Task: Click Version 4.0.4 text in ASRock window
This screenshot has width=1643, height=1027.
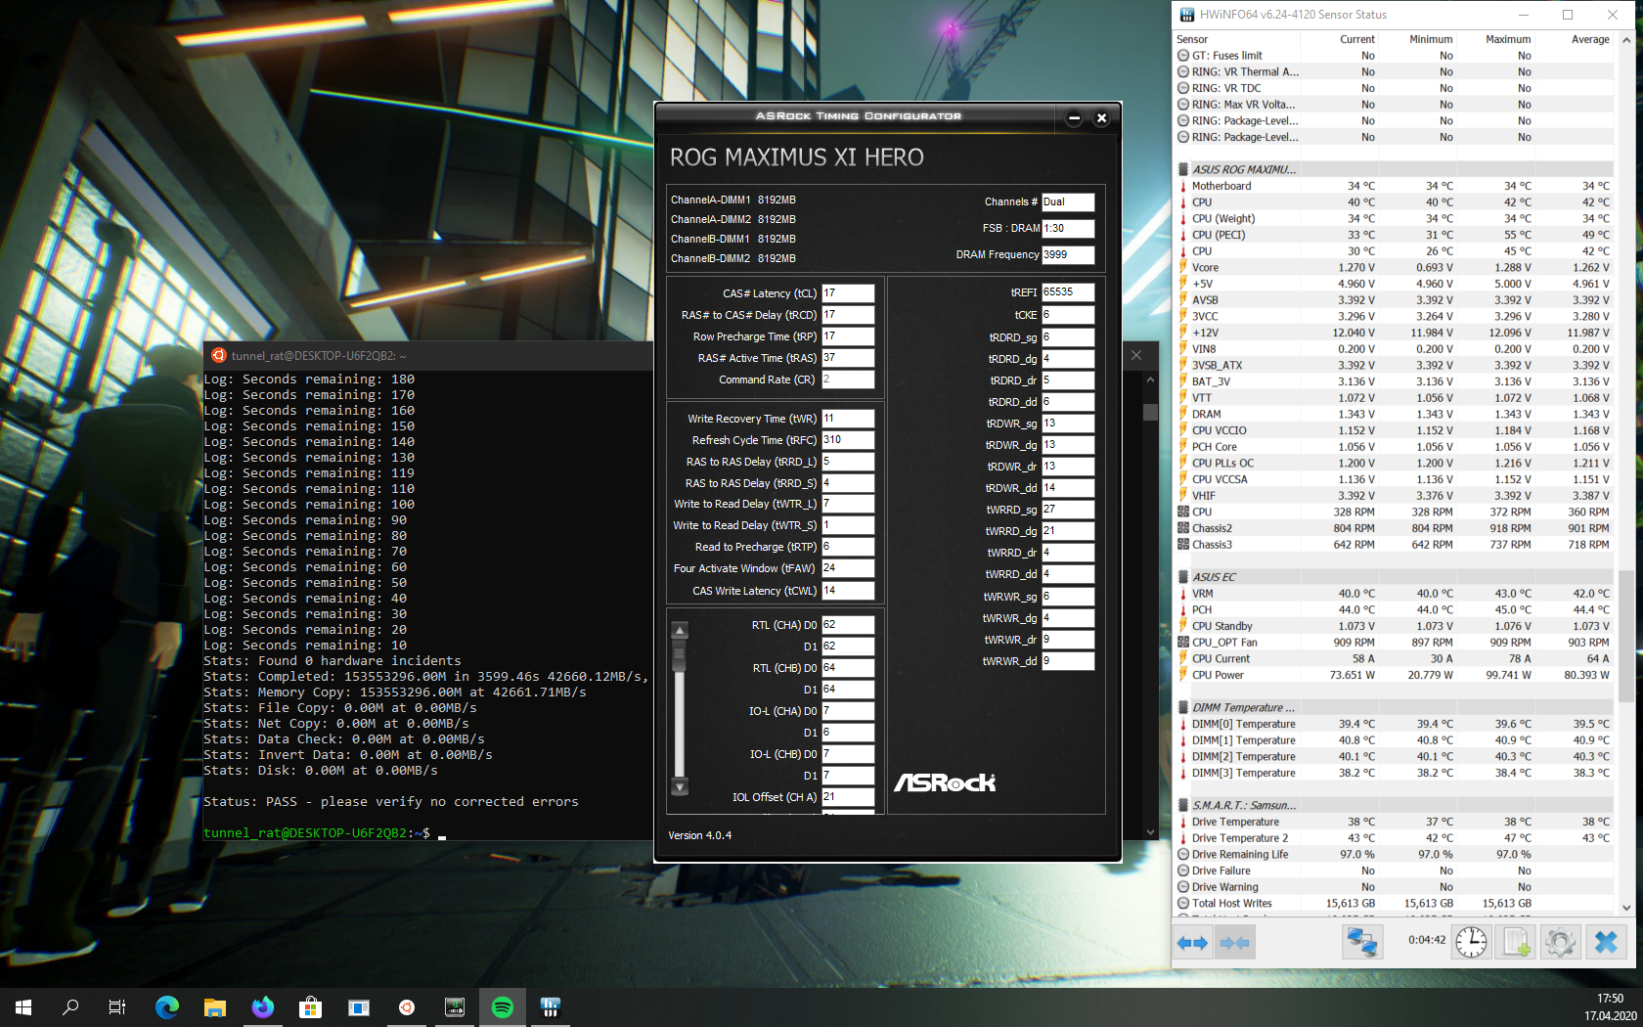Action: (x=700, y=835)
